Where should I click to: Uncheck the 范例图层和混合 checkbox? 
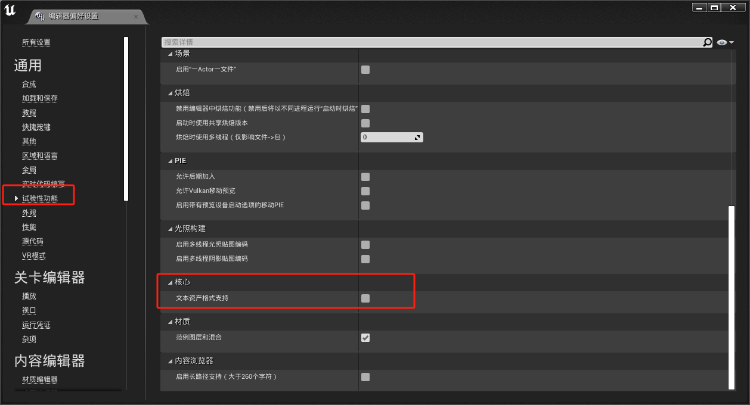[x=365, y=338]
